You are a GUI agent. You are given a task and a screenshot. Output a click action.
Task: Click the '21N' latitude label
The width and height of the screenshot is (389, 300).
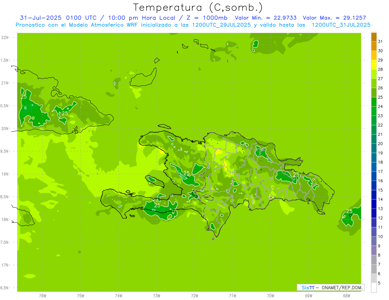point(5,83)
